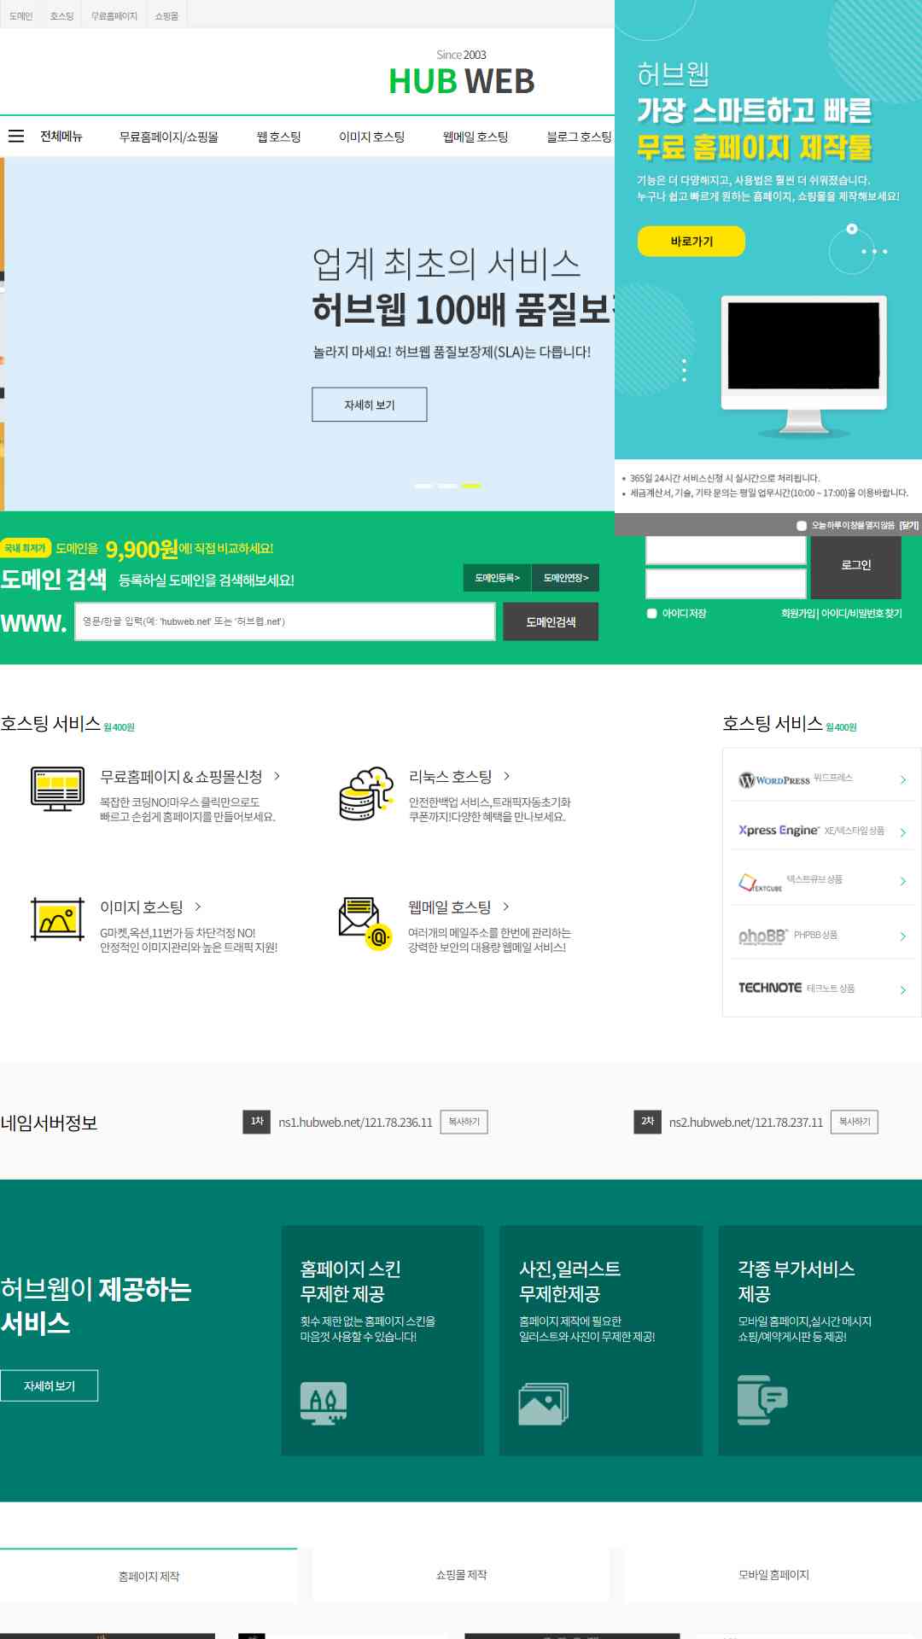The height and width of the screenshot is (1639, 922).
Task: Click the 아이디/비밀번호 찾기 link
Action: 861,614
